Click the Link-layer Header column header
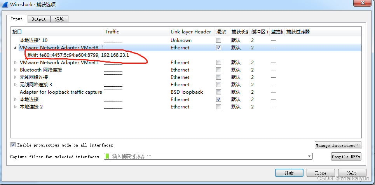The height and width of the screenshot is (185, 375). [x=192, y=32]
